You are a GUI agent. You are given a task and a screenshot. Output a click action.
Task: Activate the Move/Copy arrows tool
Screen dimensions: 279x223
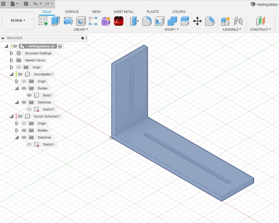[x=197, y=21]
